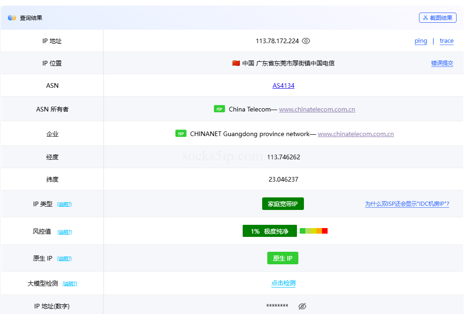Click the 错误提交 link
464x314 pixels.
tap(442, 63)
